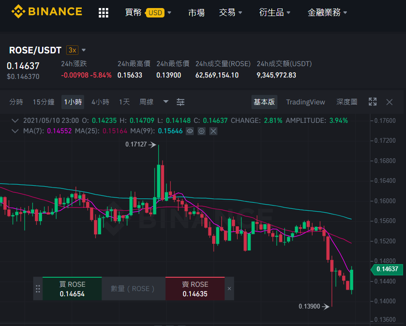Open MA indicator settings gear icon

tap(201, 131)
